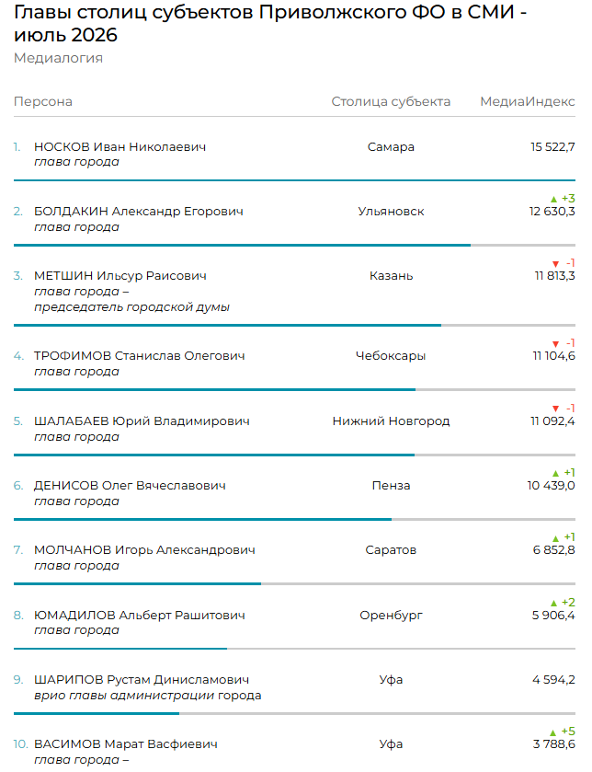The height and width of the screenshot is (772, 592).
Task: Open БОЛДАКИН Александр Егорович entry
Action: pyautogui.click(x=139, y=212)
